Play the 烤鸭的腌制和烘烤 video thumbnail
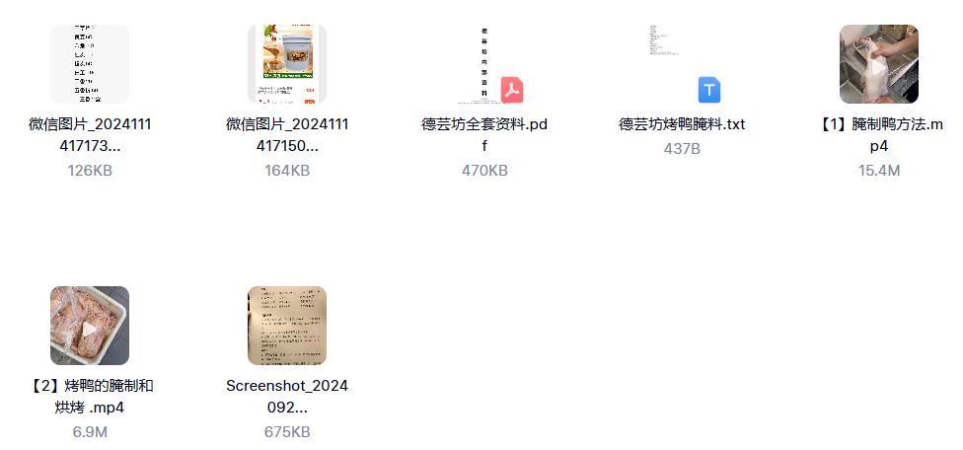This screenshot has height=450, width=963. 90,326
